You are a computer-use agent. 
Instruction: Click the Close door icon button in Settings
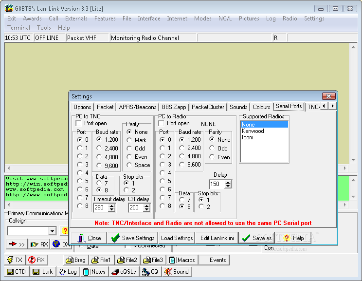[89, 238]
